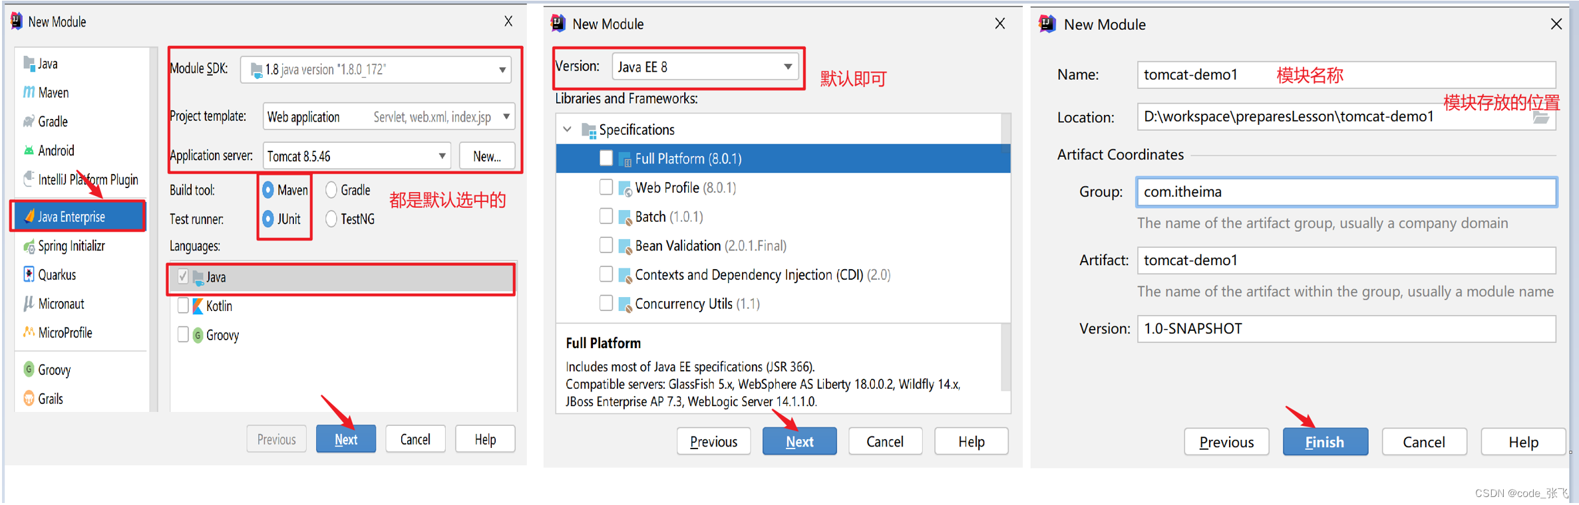The height and width of the screenshot is (505, 1579).
Task: Select the Quarkus icon
Action: tap(29, 274)
